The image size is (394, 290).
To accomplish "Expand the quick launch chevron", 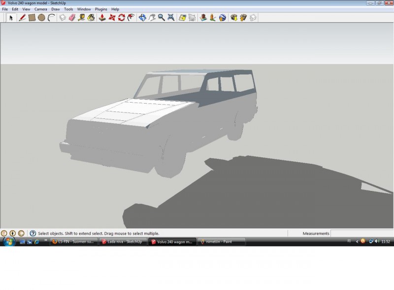I will tap(46, 240).
